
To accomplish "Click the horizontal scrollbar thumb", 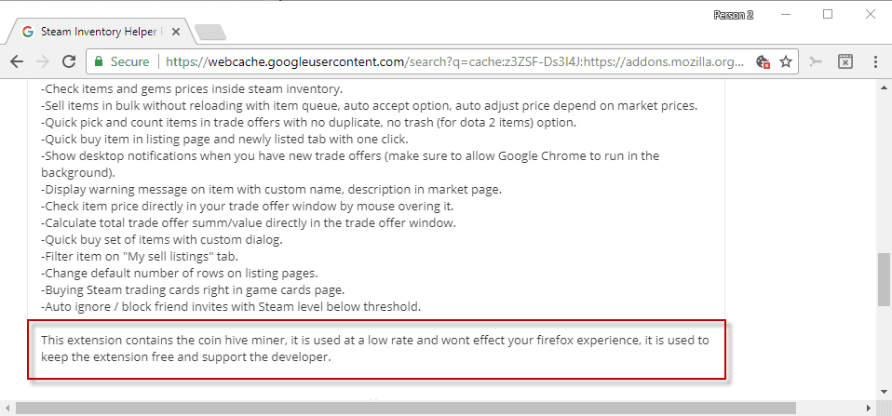I will click(406, 408).
